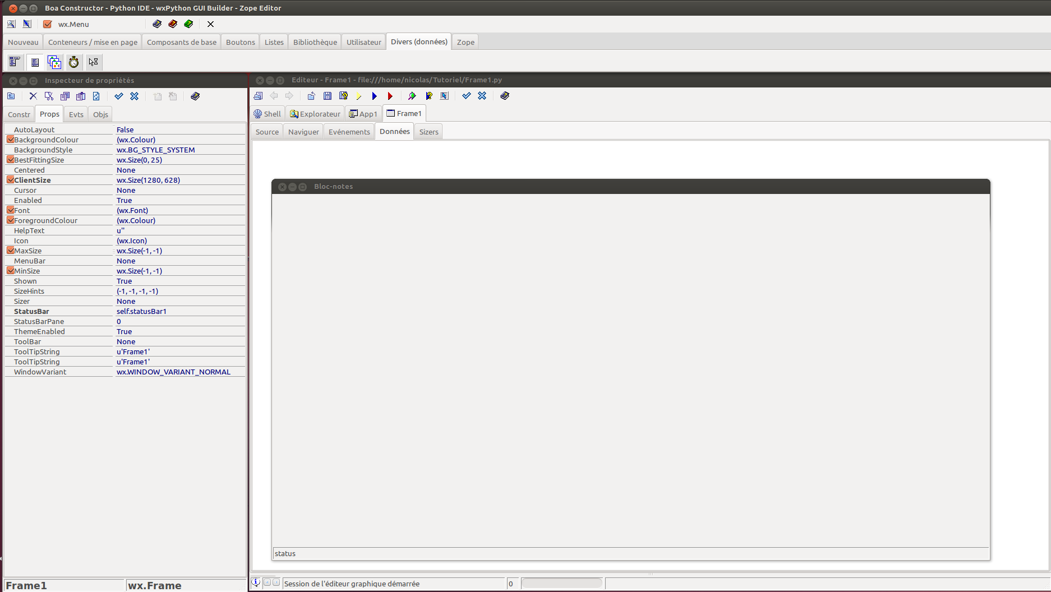Viewport: 1051px width, 592px height.
Task: Toggle the checkbox beside MinSize property
Action: click(x=10, y=271)
